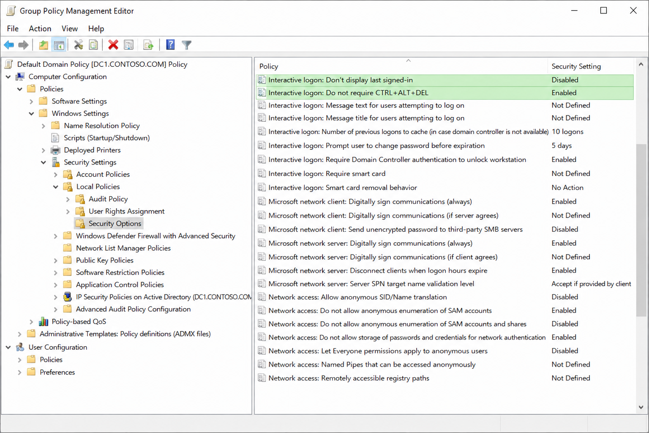Click the Computer Configuration node icon
The image size is (649, 433).
[x=20, y=77]
